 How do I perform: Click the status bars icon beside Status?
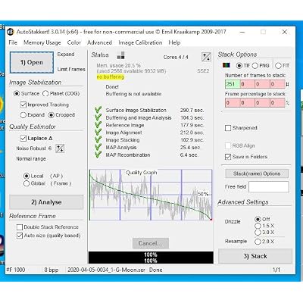click(120, 55)
